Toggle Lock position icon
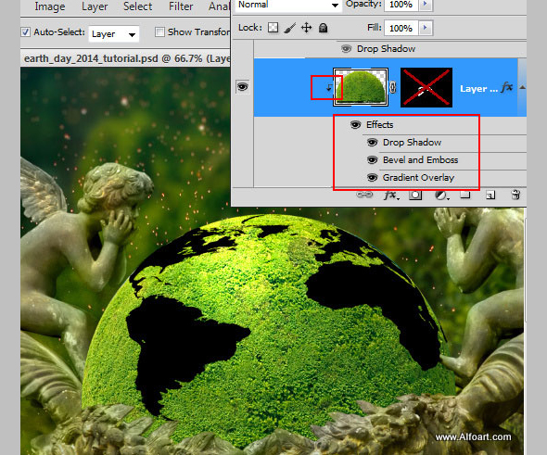547x455 pixels. (x=306, y=28)
